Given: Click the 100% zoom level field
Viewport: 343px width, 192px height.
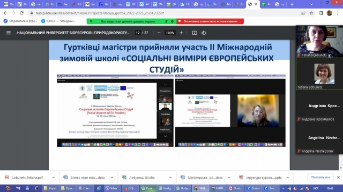Looking at the screenshot, I should click(x=170, y=33).
